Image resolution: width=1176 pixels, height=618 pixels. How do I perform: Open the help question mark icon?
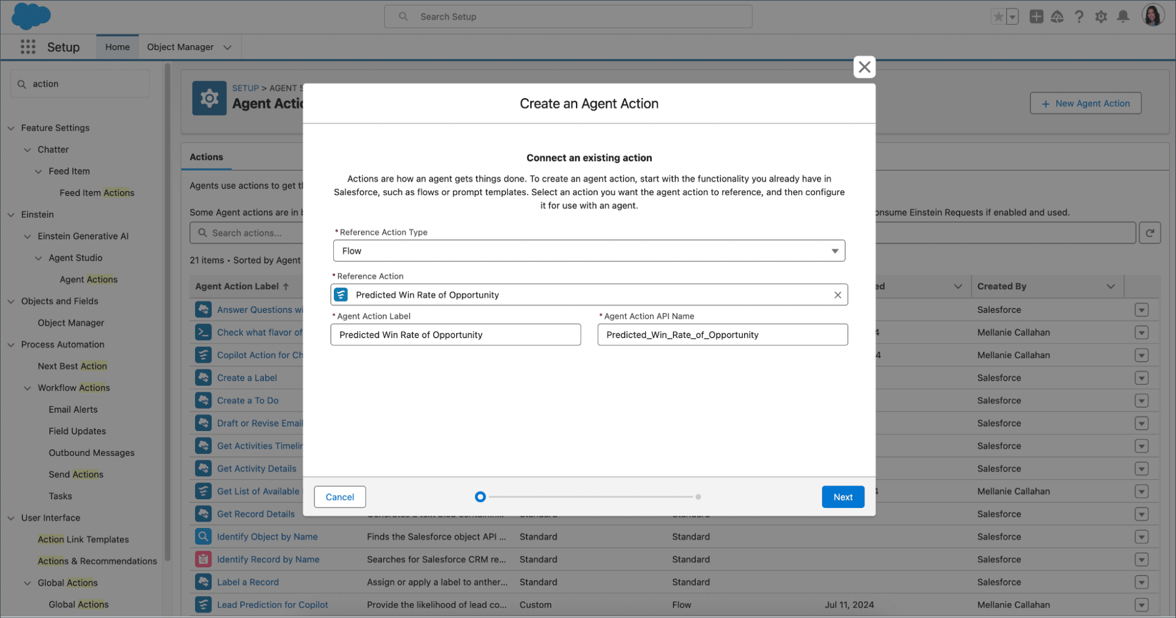coord(1079,16)
